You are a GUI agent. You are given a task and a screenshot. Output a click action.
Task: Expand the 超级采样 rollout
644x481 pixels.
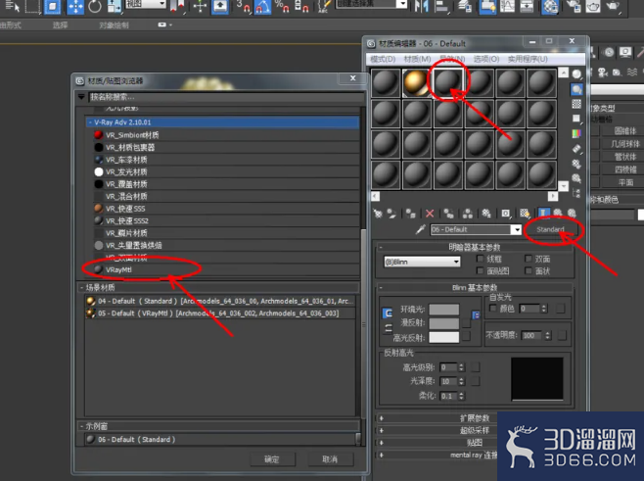[x=474, y=430]
